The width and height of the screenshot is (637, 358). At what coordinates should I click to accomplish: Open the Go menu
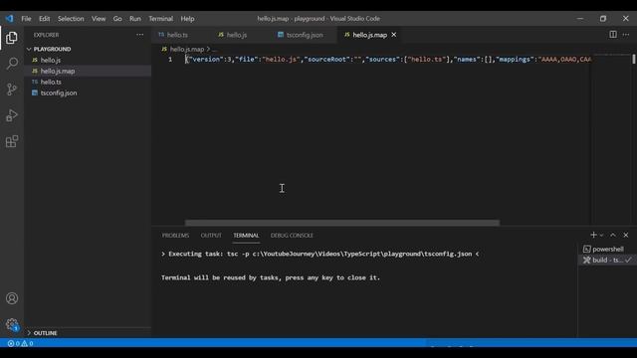pos(117,19)
